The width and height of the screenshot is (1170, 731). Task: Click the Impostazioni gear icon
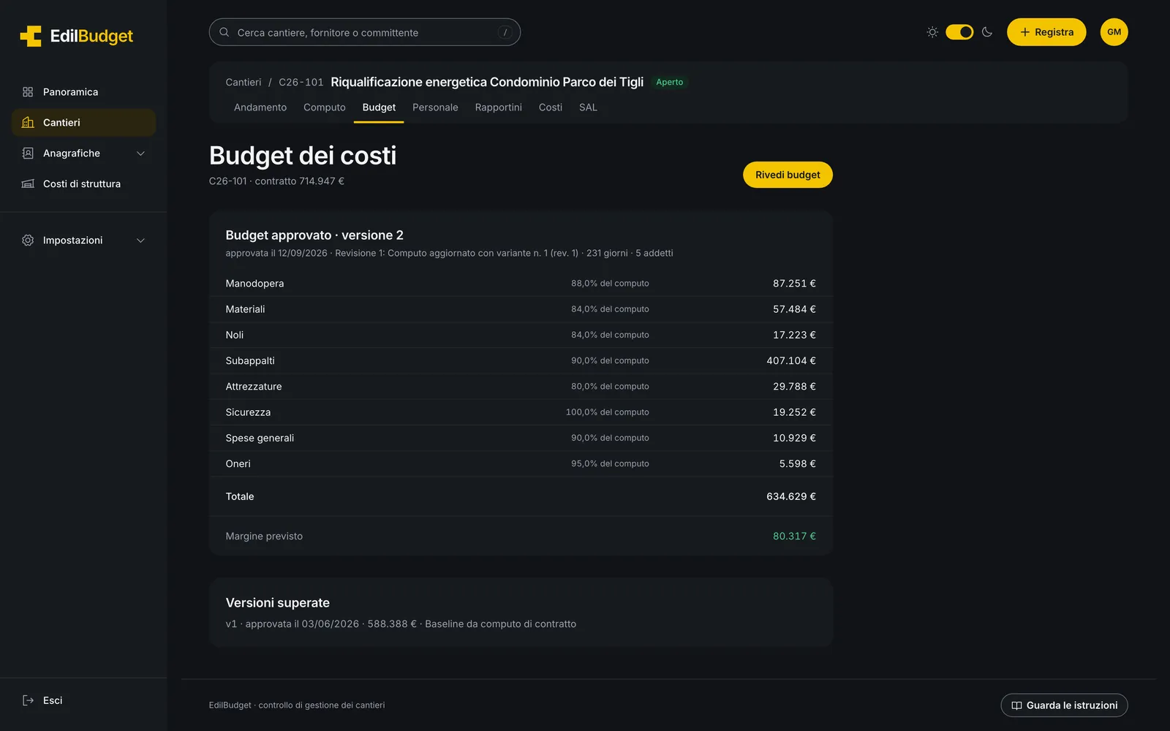click(x=28, y=240)
